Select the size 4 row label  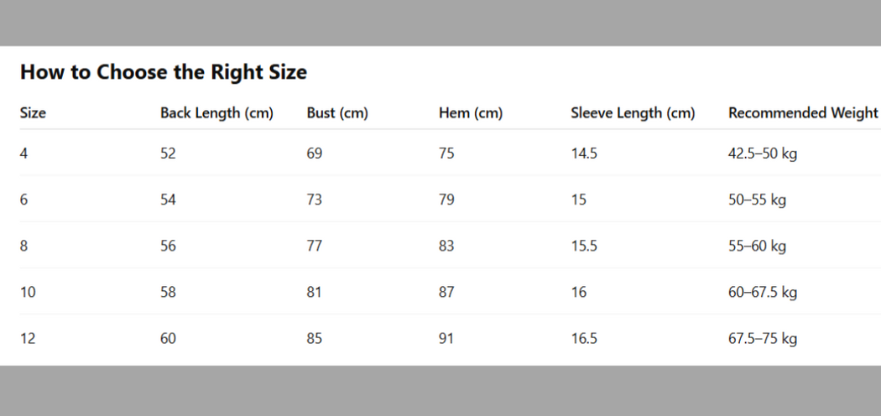[24, 153]
